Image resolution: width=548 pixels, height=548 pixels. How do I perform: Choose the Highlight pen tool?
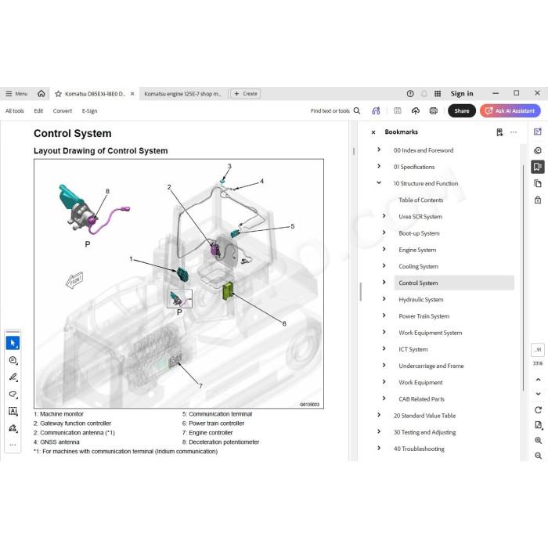point(13,377)
